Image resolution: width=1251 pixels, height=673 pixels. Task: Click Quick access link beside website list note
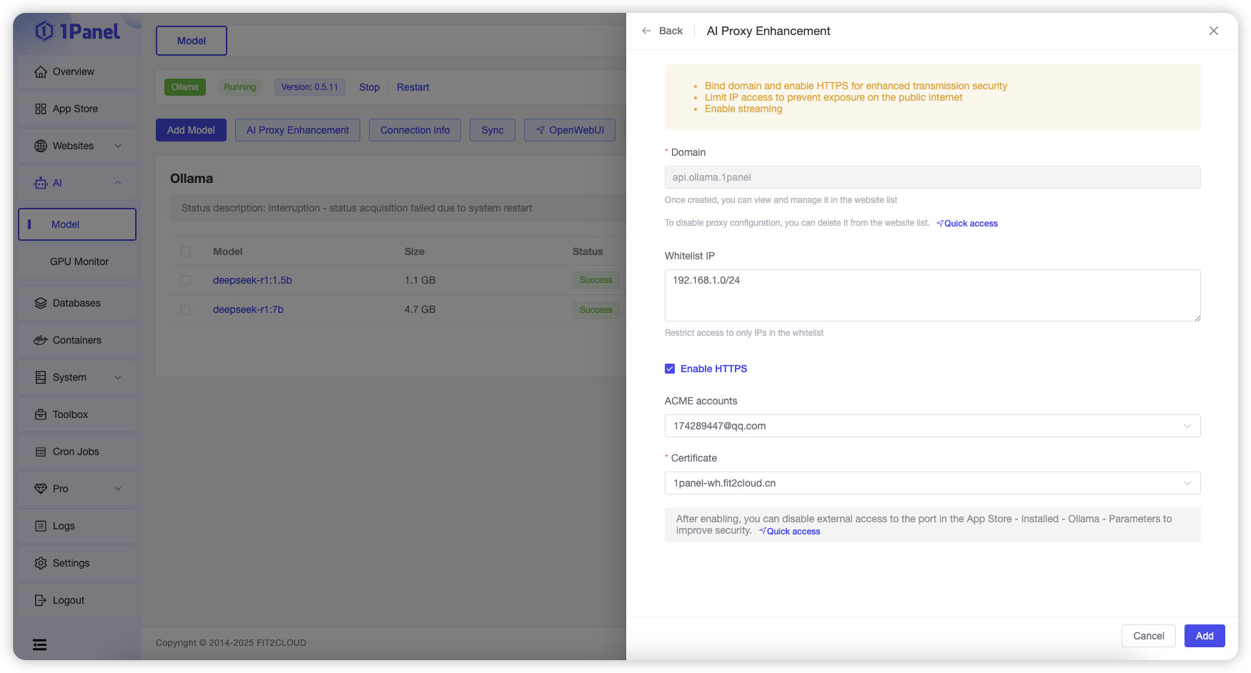(x=970, y=224)
